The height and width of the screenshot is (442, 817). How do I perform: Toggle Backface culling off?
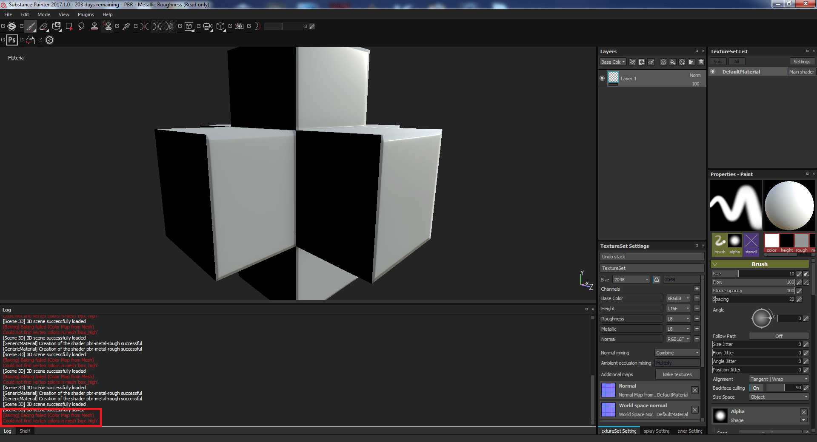point(756,388)
